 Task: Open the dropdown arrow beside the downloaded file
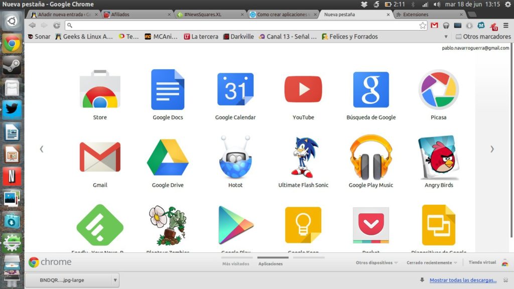[115, 280]
